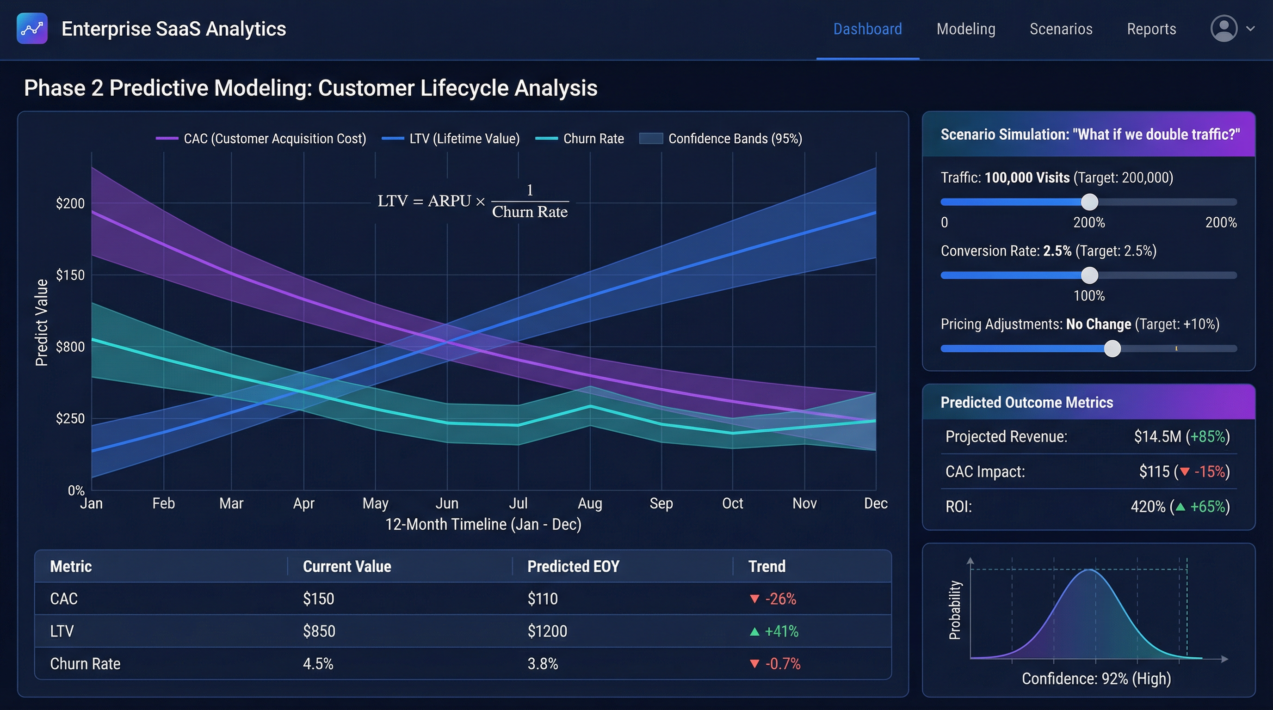Click the CAC Impact decrease arrow indicator
Viewport: 1273px width, 710px height.
point(1184,471)
